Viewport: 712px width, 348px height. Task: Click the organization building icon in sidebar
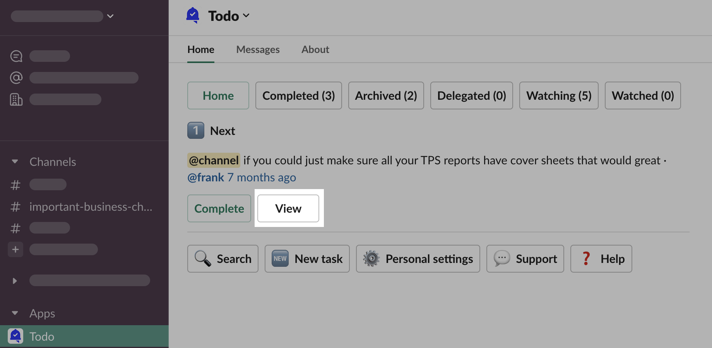[x=16, y=99]
